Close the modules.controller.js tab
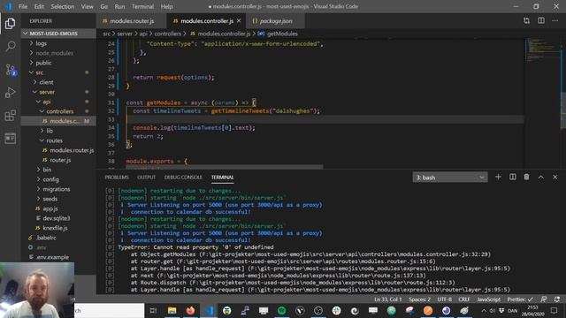The image size is (566, 318). click(x=239, y=21)
